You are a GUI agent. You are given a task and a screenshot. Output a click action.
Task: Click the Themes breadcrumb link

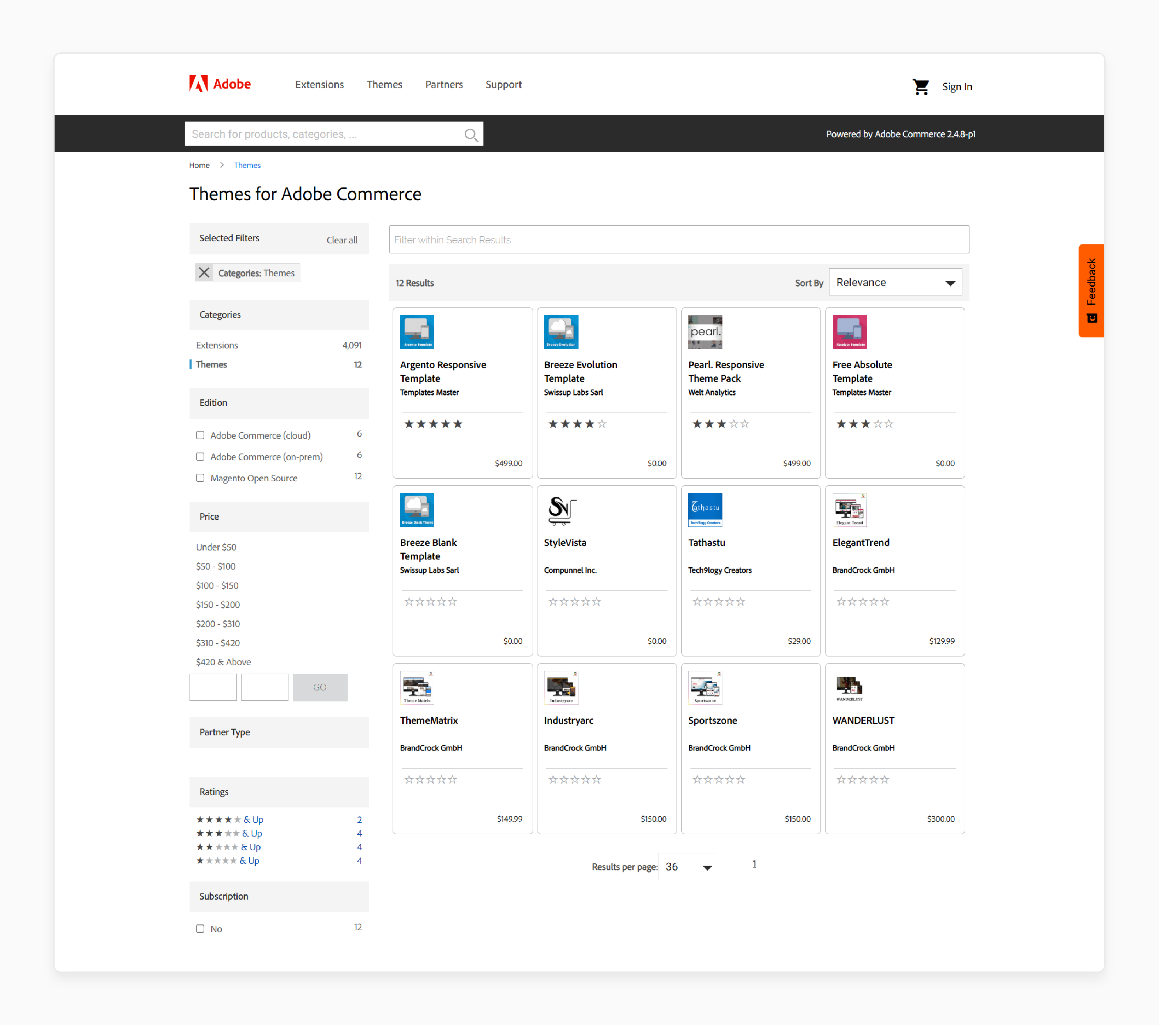coord(247,165)
